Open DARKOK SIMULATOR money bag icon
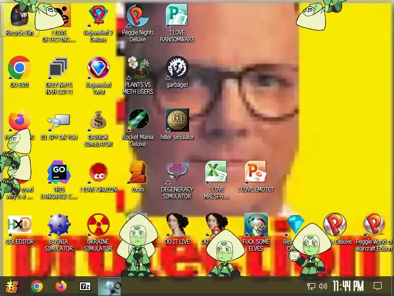 click(x=98, y=128)
